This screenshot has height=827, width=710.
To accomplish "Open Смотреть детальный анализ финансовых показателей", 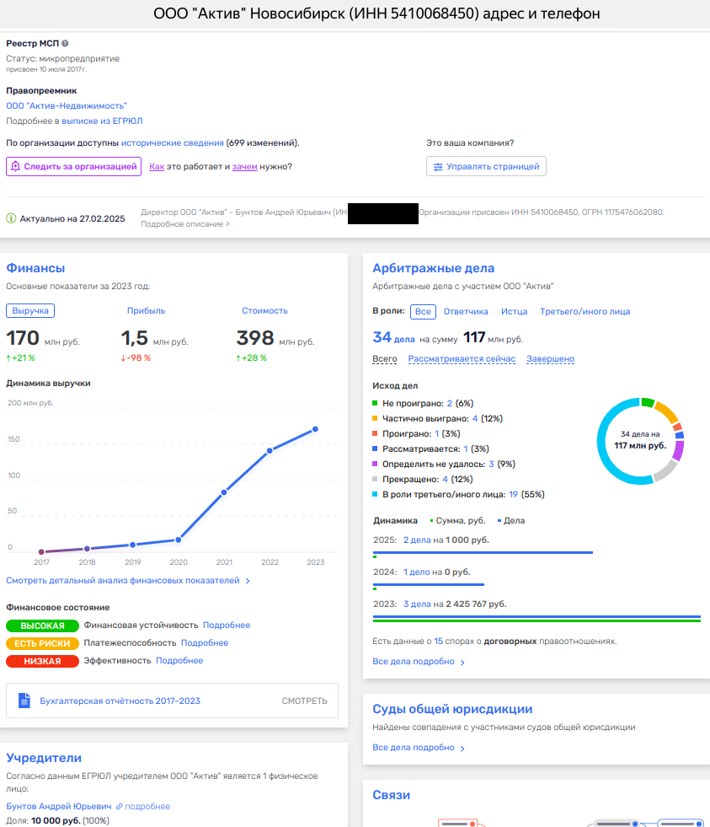I will point(127,581).
